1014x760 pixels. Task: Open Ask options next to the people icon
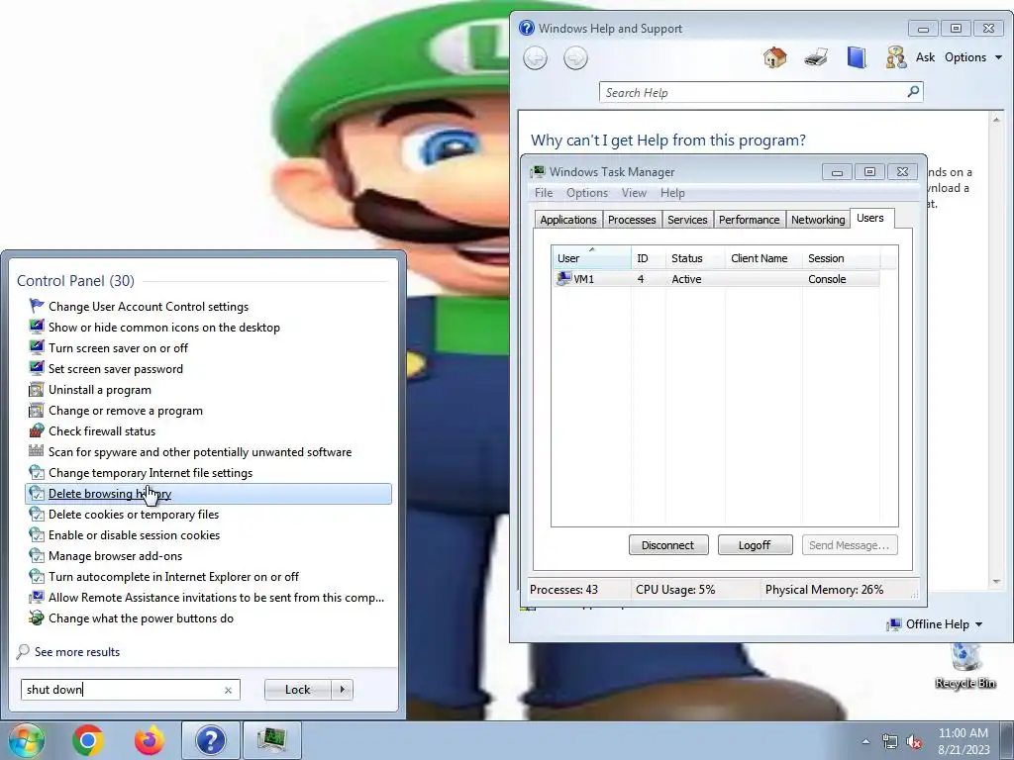(896, 57)
